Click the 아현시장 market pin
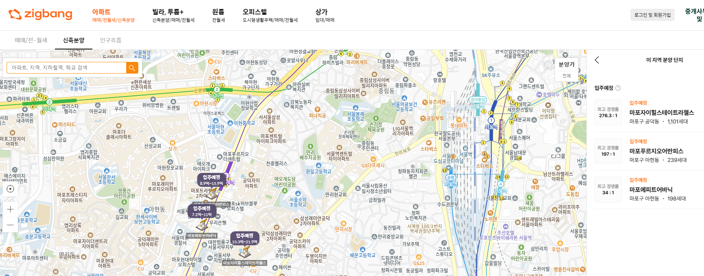The width and height of the screenshot is (704, 276). pyautogui.click(x=197, y=104)
